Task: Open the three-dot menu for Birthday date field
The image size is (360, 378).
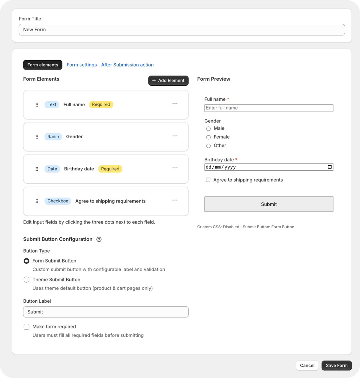Action: pyautogui.click(x=175, y=168)
